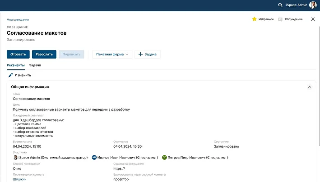Open the Discussion chat icon

(x=280, y=19)
